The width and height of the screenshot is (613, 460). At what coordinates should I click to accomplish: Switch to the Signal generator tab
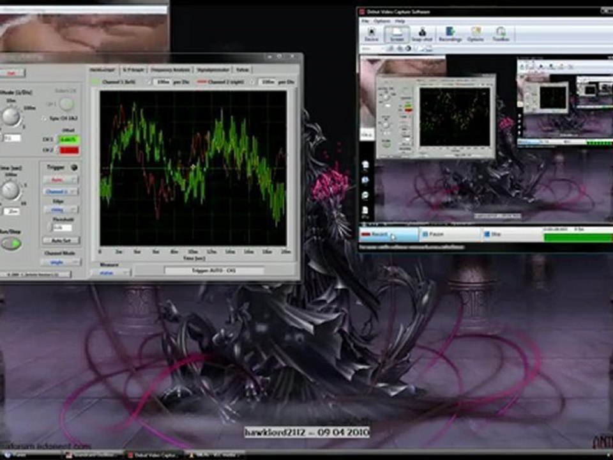tap(213, 70)
